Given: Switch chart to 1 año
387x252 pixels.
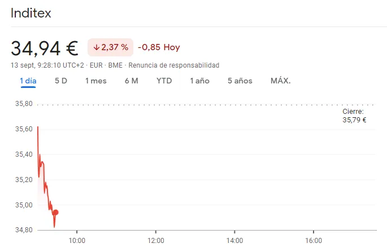Looking at the screenshot, I should 200,81.
